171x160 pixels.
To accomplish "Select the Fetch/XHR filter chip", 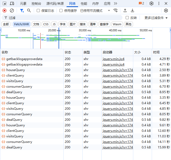I will tap(22, 24).
